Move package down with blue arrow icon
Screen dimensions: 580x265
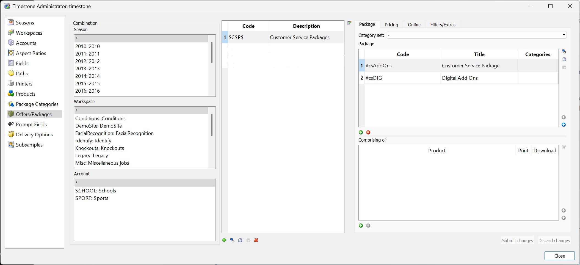564,125
